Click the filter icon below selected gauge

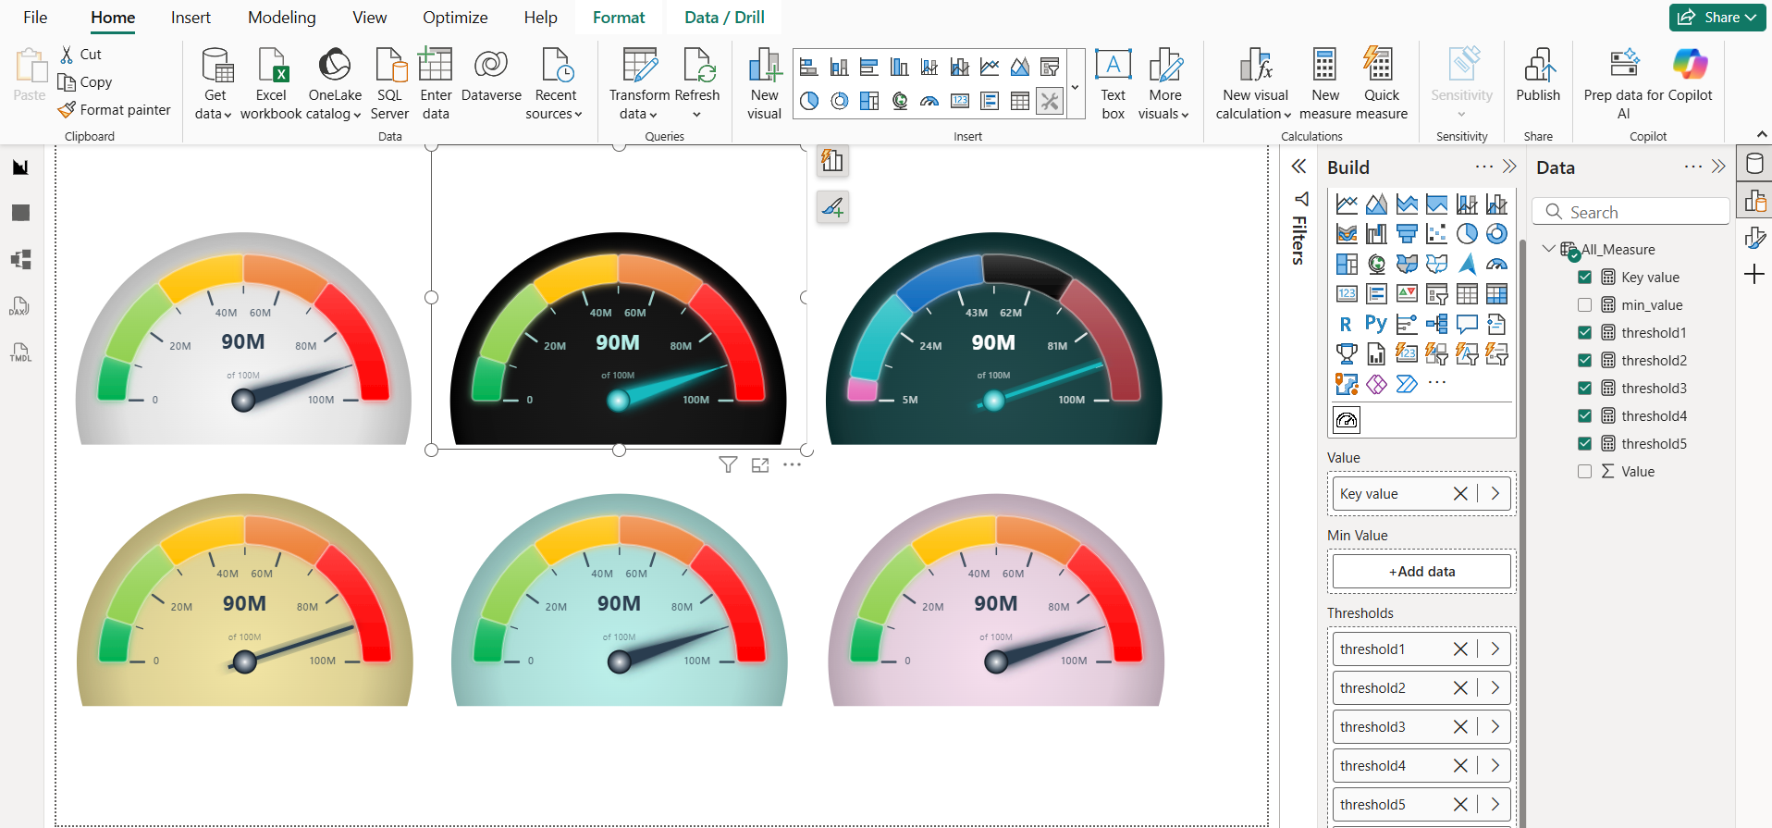pyautogui.click(x=728, y=464)
